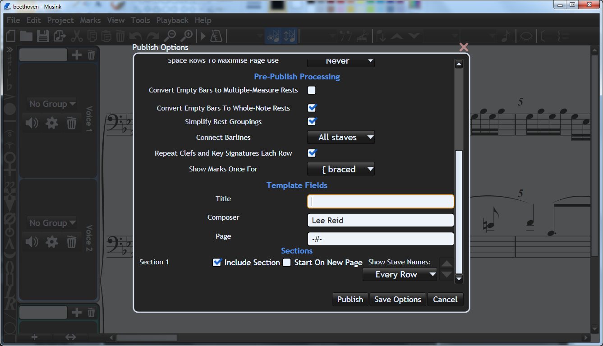This screenshot has height=346, width=603.
Task: Close Publish Options with the red X
Action: coord(464,47)
